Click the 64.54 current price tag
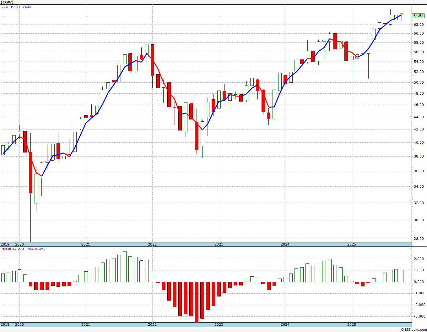This screenshot has width=427, height=332. (418, 16)
